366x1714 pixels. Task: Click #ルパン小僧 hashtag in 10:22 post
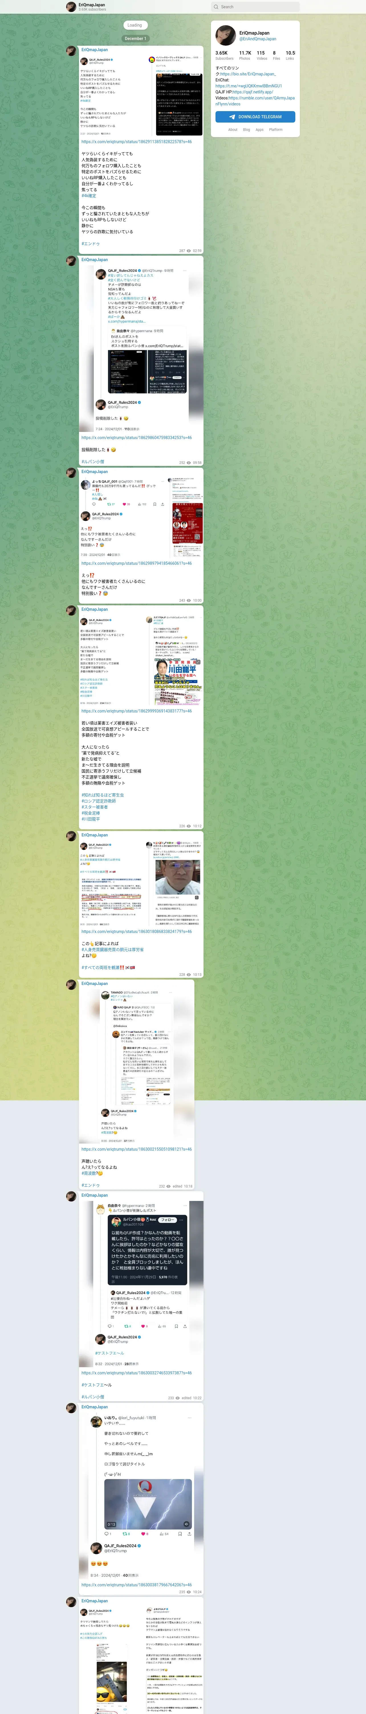(93, 1397)
